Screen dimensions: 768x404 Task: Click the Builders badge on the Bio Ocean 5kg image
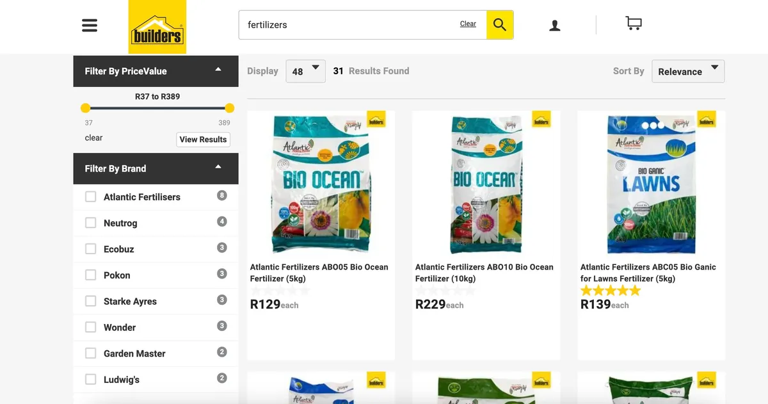376,120
